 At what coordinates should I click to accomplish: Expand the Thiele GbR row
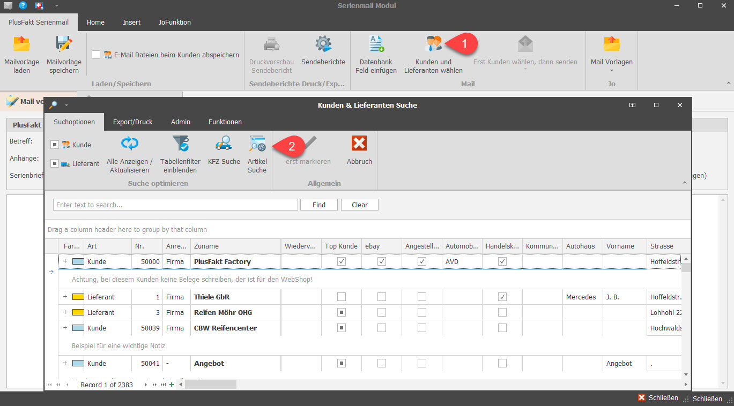point(65,297)
